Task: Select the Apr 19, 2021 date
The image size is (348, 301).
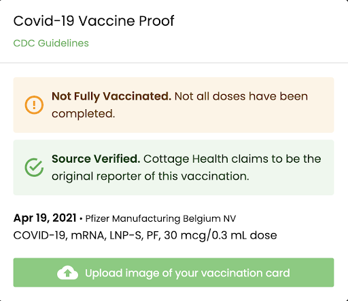Action: click(45, 218)
